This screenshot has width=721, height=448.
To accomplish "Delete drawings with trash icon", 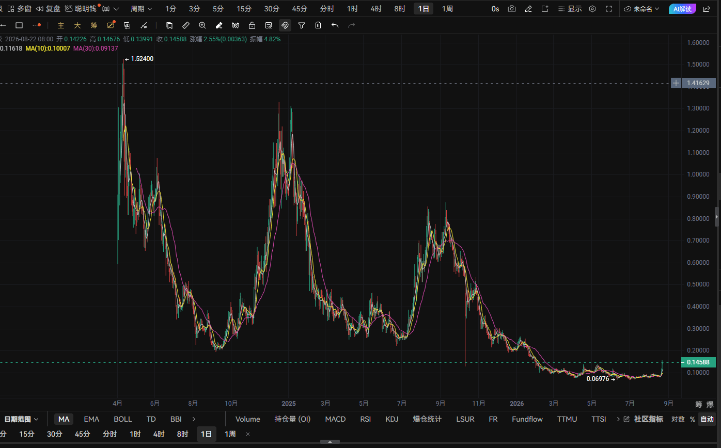I will (318, 25).
